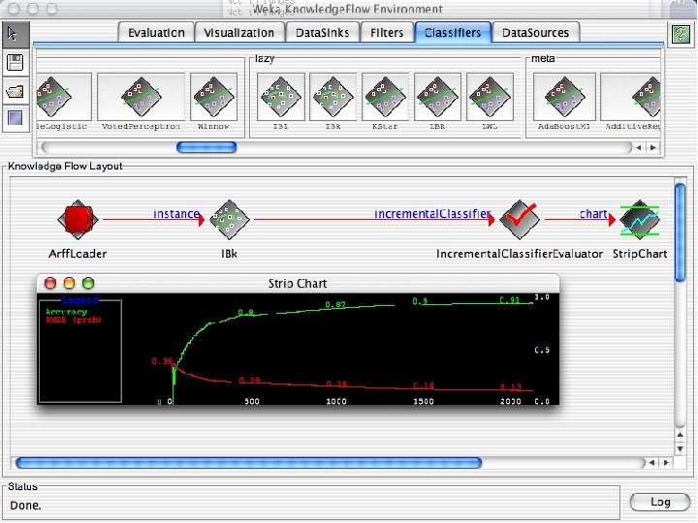Image resolution: width=698 pixels, height=523 pixels.
Task: Select the Classifiers tab
Action: click(453, 33)
